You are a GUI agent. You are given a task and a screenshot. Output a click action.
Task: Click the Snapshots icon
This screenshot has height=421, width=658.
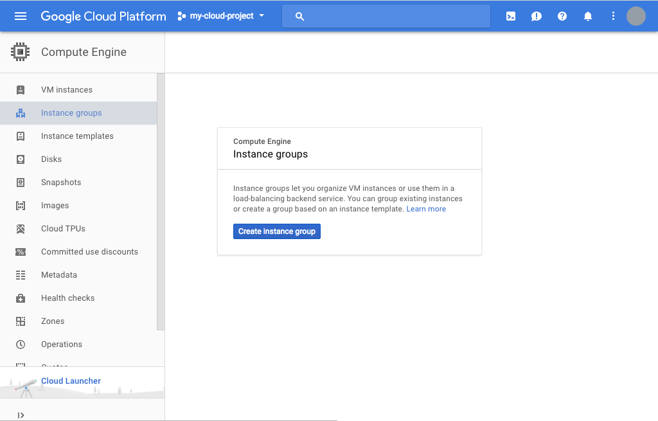click(20, 182)
